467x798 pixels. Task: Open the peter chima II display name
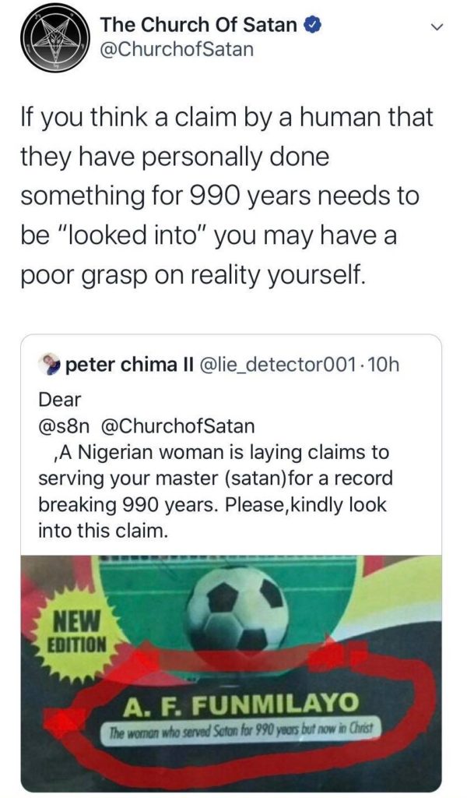pos(132,364)
